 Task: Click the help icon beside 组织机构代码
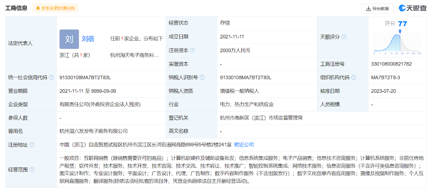(353, 78)
